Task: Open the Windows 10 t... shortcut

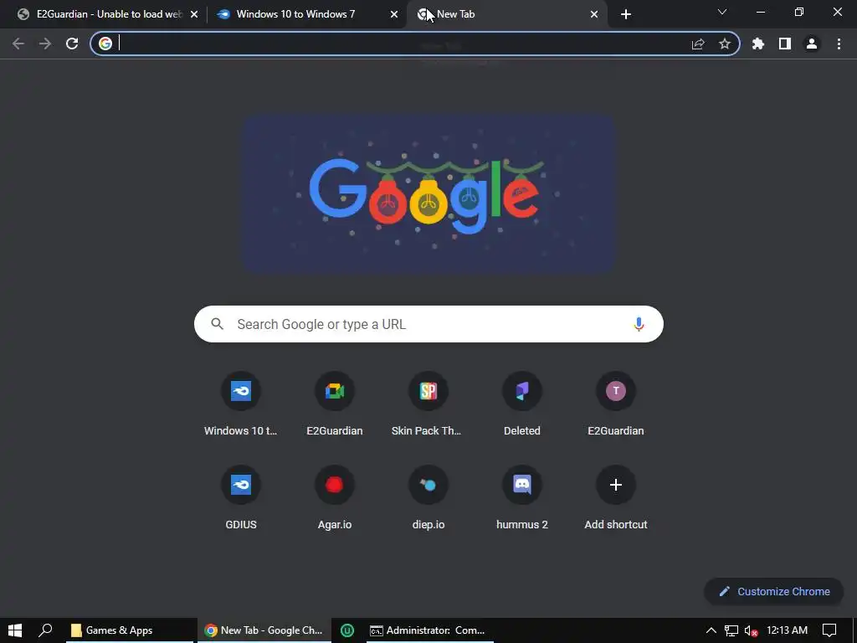Action: pyautogui.click(x=240, y=405)
